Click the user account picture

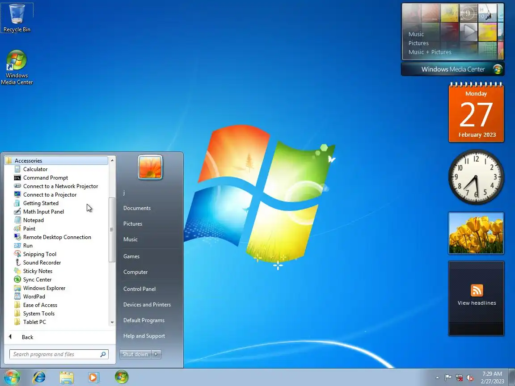coord(150,167)
